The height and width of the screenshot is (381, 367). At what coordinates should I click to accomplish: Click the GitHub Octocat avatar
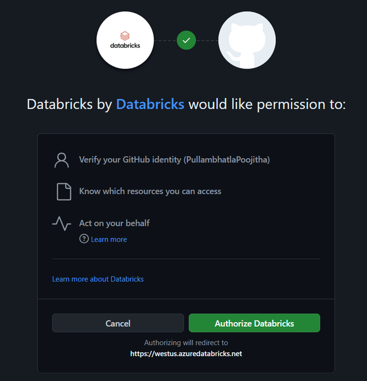point(246,40)
